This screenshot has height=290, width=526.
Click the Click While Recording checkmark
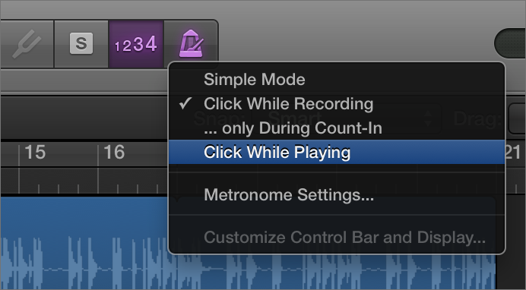point(185,103)
